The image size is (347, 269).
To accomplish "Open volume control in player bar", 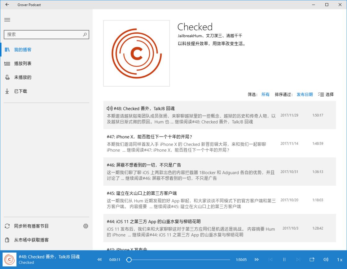I will tap(326, 259).
